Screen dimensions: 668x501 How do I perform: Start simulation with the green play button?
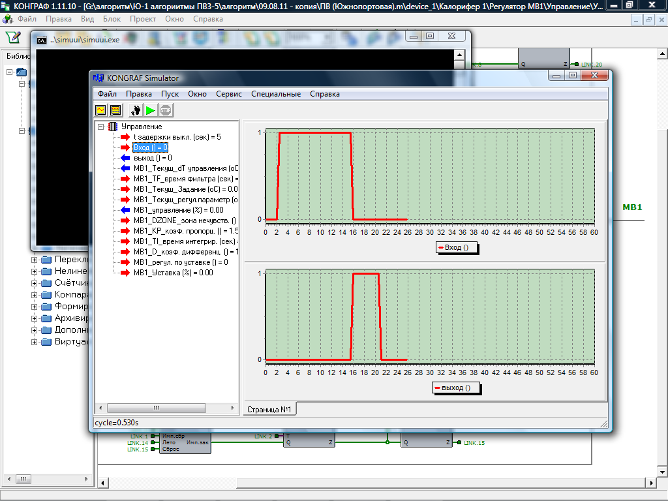pyautogui.click(x=151, y=110)
